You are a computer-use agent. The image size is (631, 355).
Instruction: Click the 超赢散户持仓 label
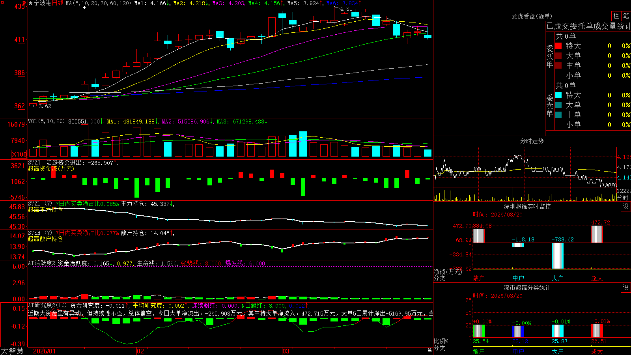click(x=45, y=239)
